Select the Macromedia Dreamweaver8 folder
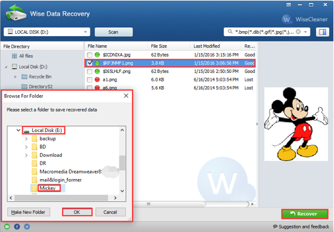 pos(71,172)
